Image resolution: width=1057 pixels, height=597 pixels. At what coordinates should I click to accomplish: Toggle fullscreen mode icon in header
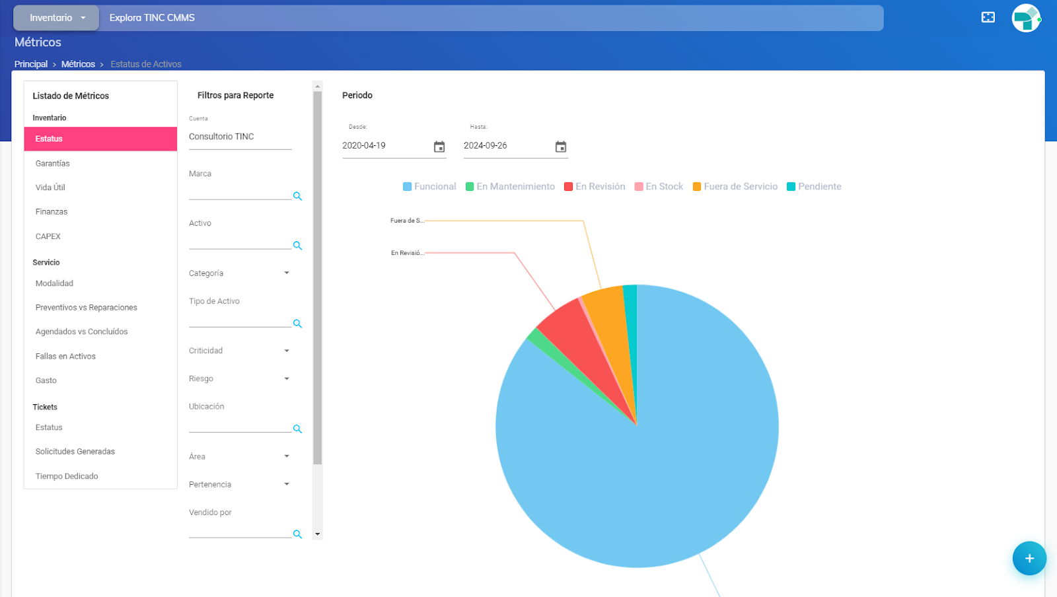pyautogui.click(x=988, y=17)
